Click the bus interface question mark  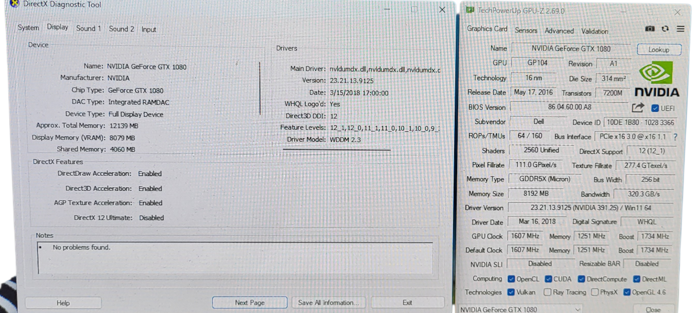tap(675, 137)
